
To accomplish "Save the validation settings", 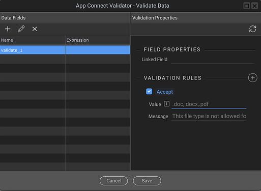I will tap(147, 181).
